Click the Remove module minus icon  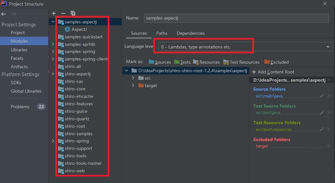[63, 13]
